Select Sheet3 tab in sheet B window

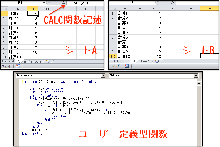(x=144, y=61)
